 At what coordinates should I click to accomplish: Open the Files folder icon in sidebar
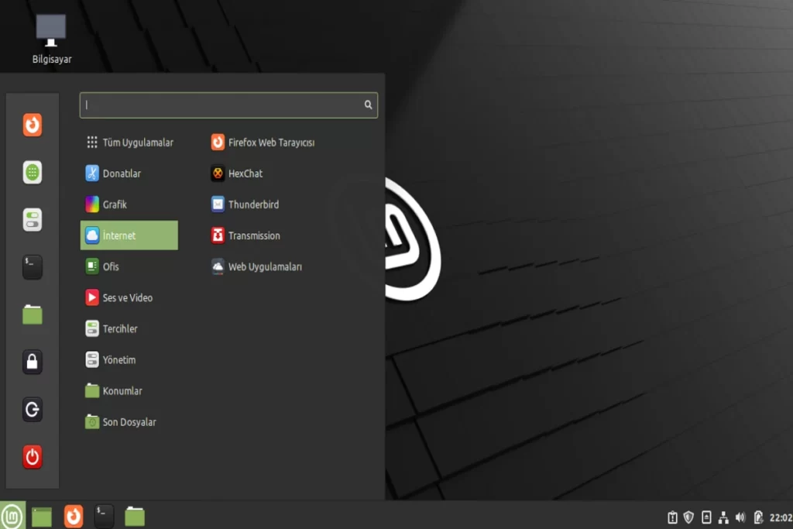click(32, 314)
